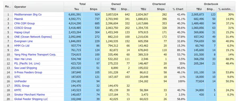Open the Maersk operator link
The width and height of the screenshot is (238, 101).
click(19, 19)
